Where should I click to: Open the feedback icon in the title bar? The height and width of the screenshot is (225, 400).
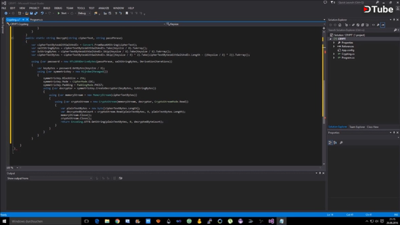coord(325,2)
